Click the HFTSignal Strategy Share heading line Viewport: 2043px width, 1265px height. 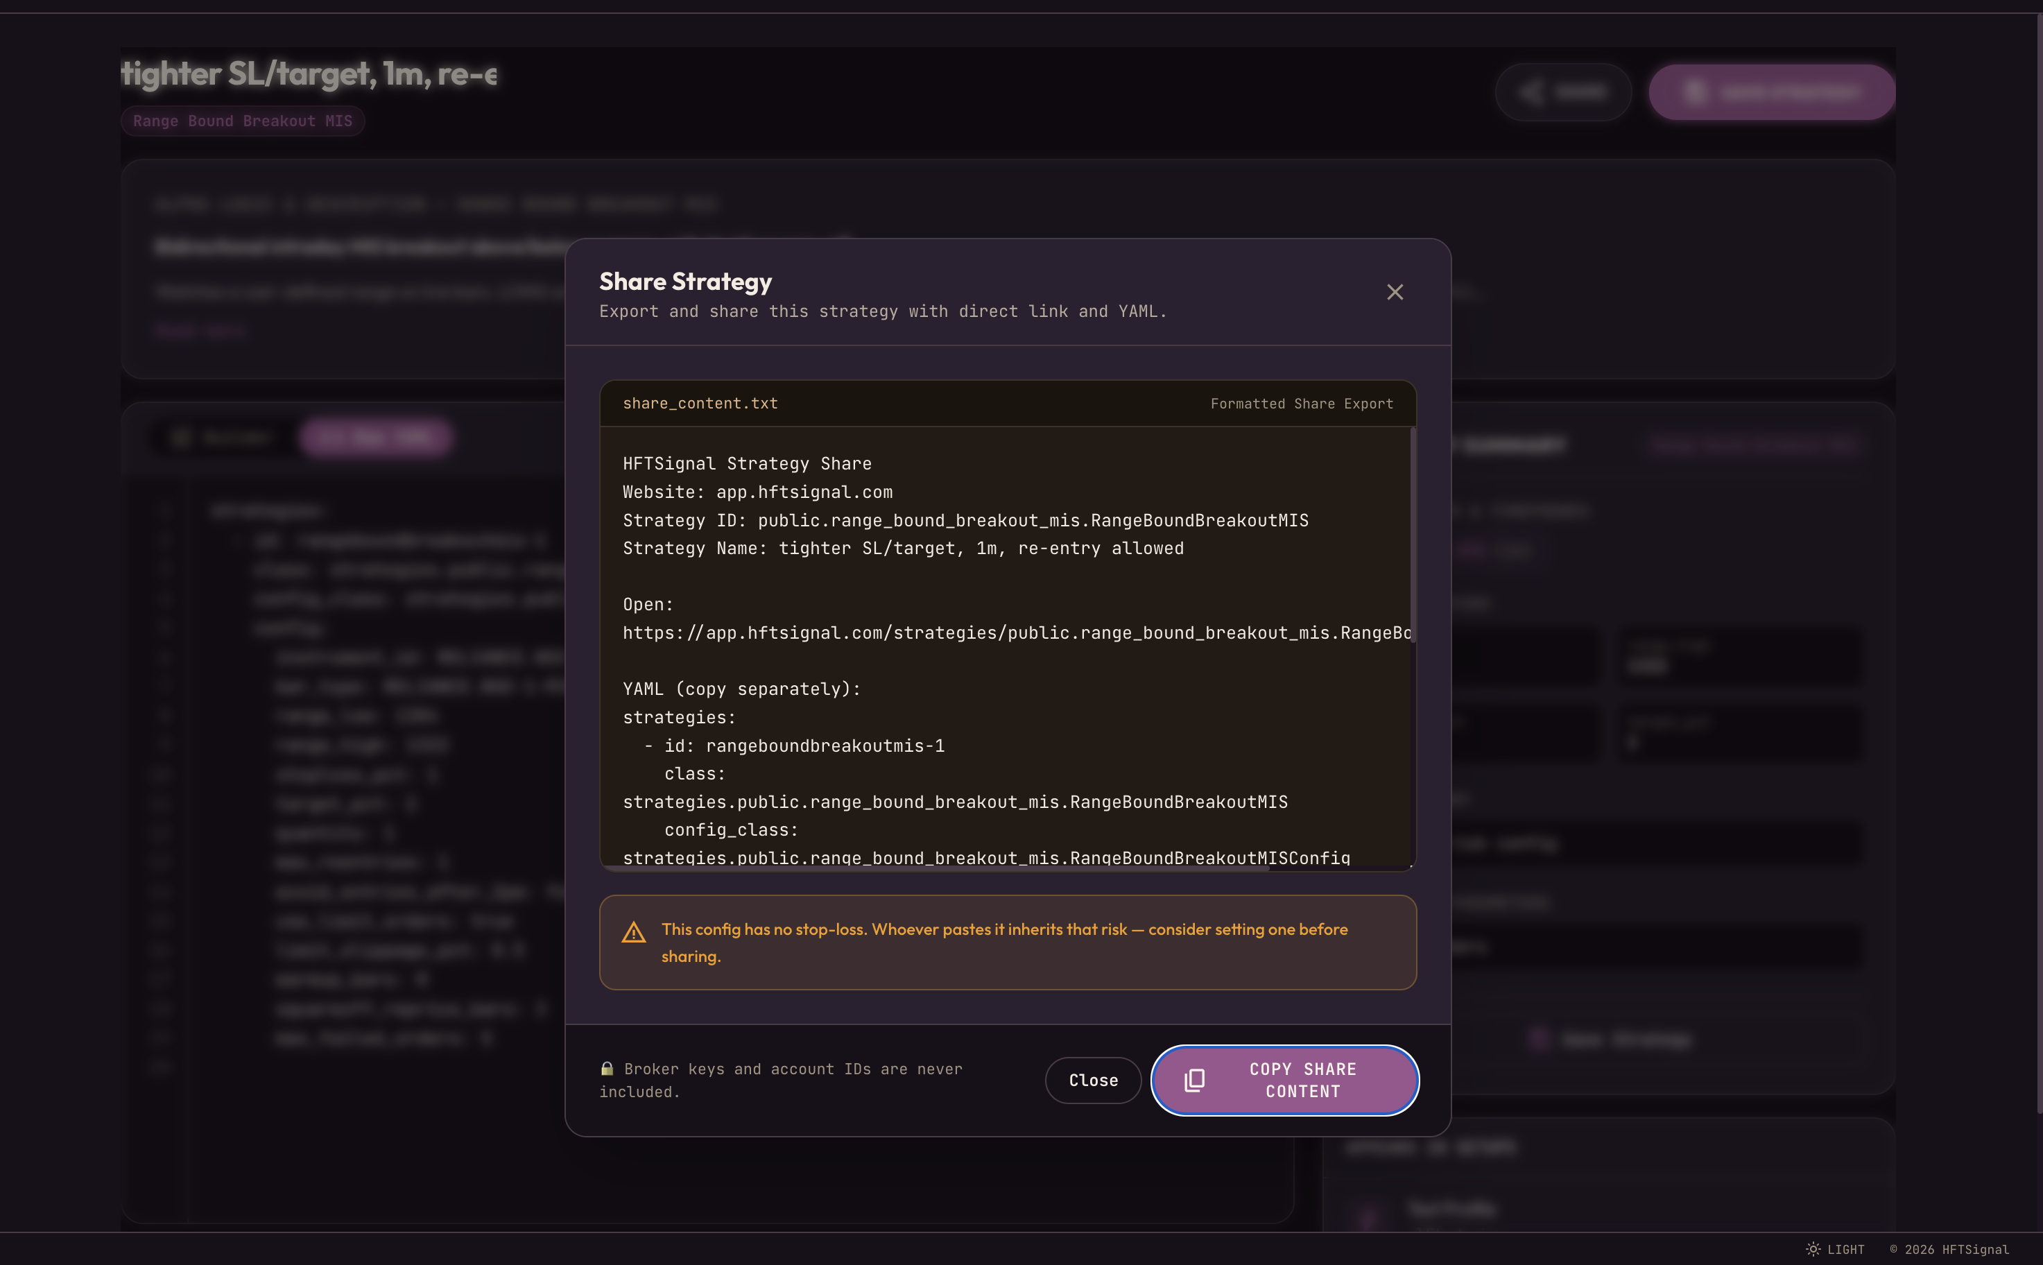coord(747,463)
